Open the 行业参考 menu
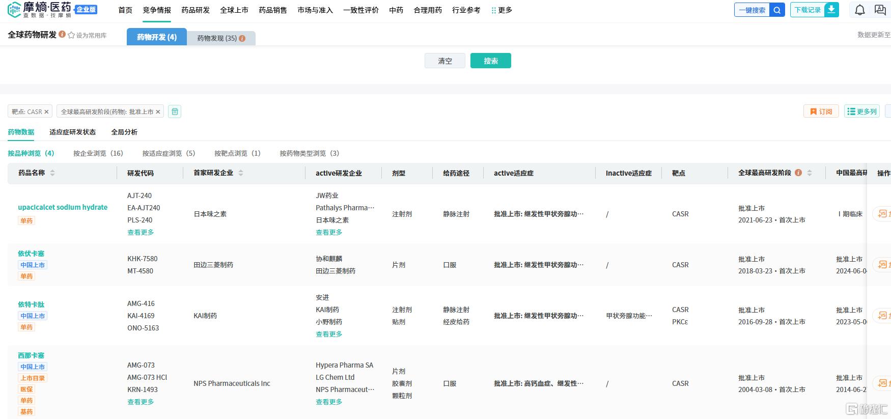 click(466, 10)
